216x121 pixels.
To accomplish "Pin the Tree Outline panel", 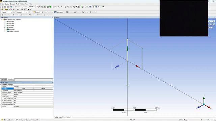I will [x=52, y=17].
